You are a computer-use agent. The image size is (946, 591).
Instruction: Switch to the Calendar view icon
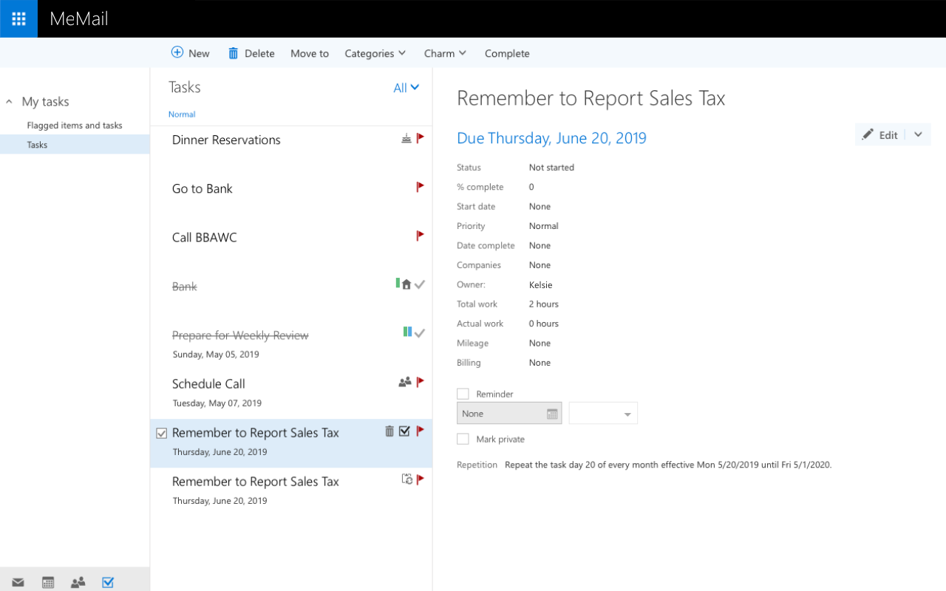[x=47, y=582]
